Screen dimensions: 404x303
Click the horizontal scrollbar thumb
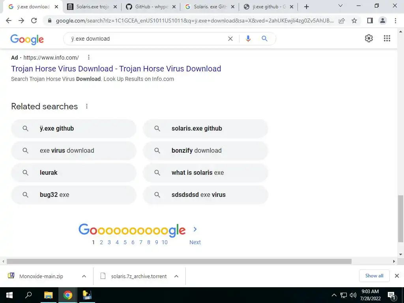(179, 261)
